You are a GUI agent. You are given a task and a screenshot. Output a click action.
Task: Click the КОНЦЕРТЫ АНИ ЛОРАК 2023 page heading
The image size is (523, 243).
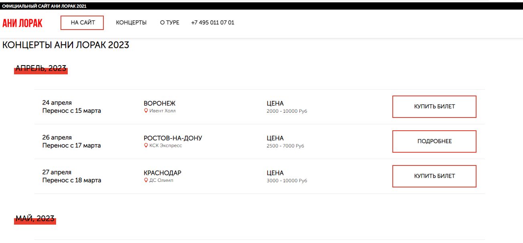(66, 45)
